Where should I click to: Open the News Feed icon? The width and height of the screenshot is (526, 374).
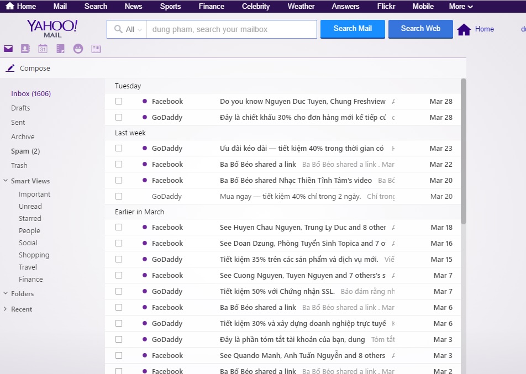coord(96,49)
